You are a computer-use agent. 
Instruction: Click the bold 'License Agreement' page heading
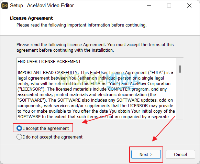tap(31, 18)
